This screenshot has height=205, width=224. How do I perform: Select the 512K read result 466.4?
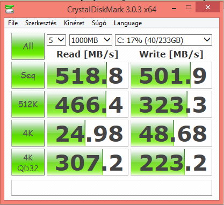(x=88, y=104)
